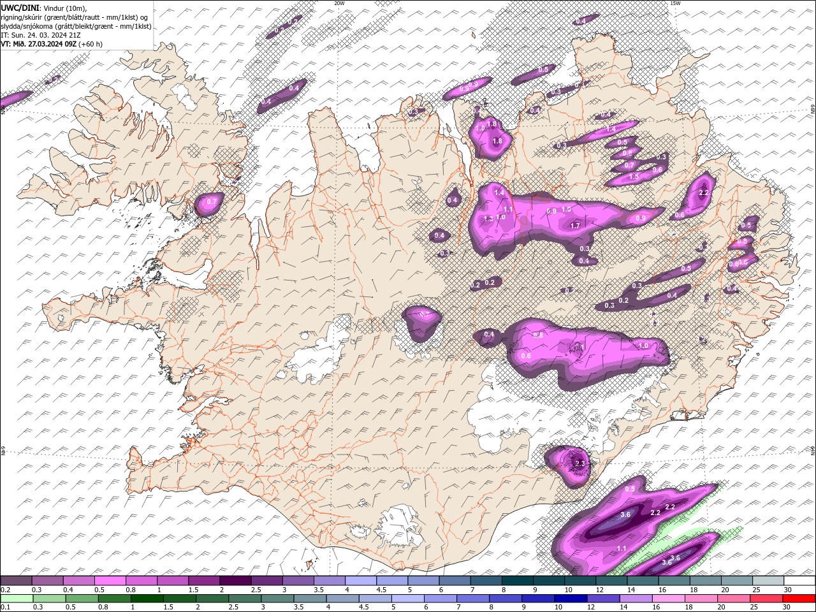Select the darkest purple 2 snow legend swatch
The height and width of the screenshot is (612, 816).
click(235, 581)
